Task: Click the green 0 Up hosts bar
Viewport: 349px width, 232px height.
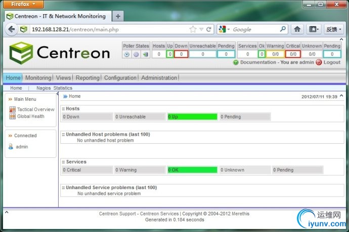Action: coord(192,117)
